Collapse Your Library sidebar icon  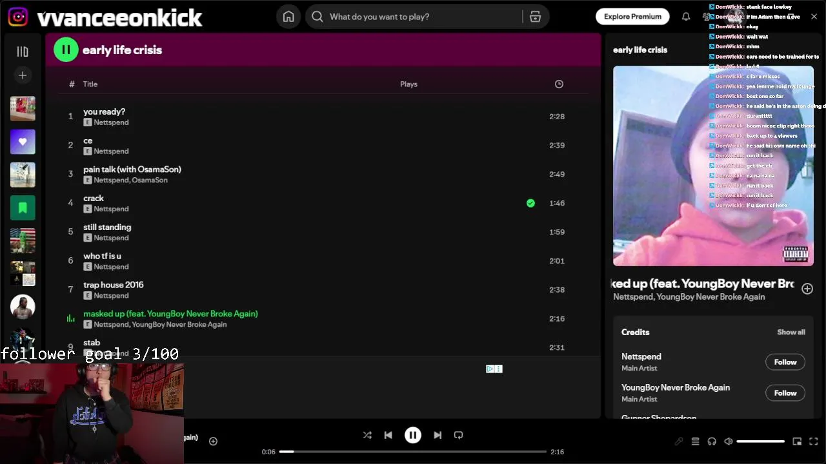pos(23,52)
